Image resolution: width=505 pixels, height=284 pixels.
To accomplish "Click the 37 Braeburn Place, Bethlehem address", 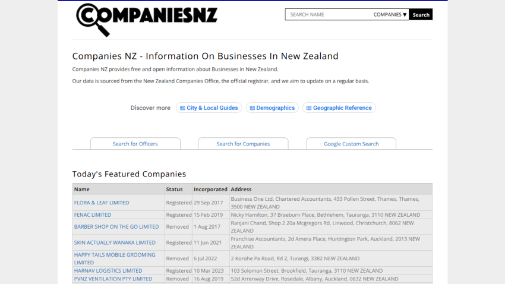I will [326, 214].
